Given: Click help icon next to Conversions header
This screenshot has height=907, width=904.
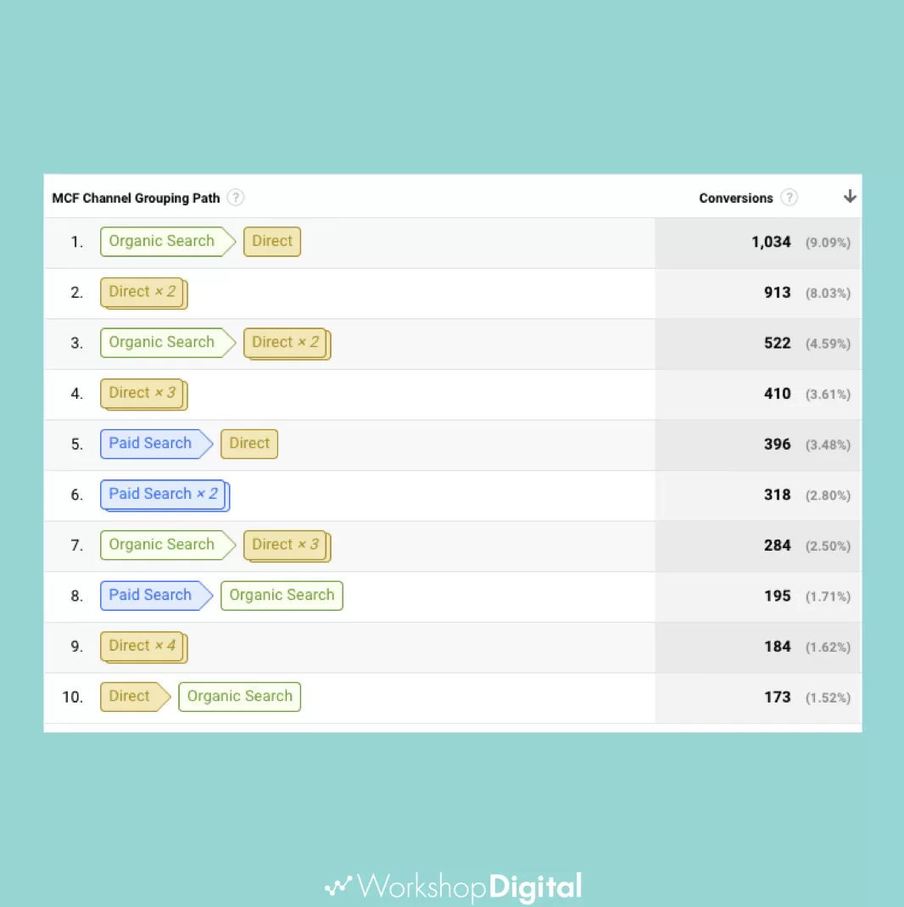Looking at the screenshot, I should pos(789,198).
